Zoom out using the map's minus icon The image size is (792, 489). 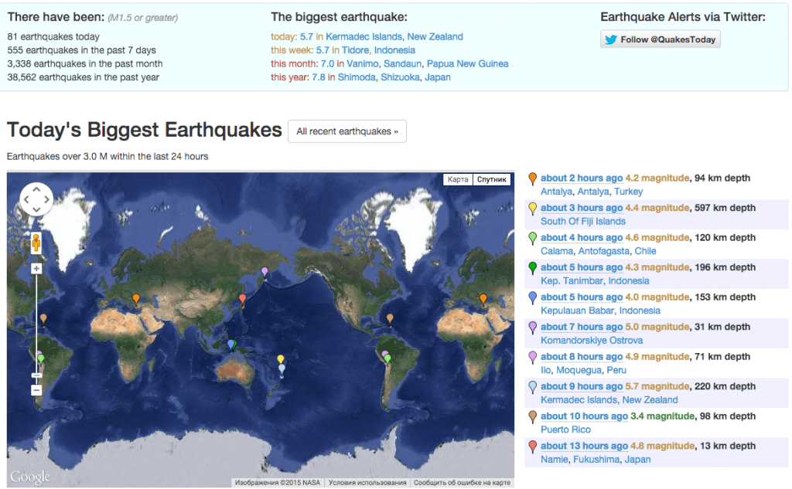[x=37, y=389]
